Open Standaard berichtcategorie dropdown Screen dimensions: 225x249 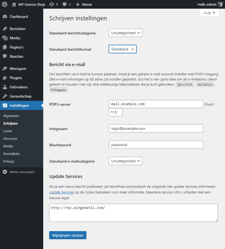pos(125,33)
